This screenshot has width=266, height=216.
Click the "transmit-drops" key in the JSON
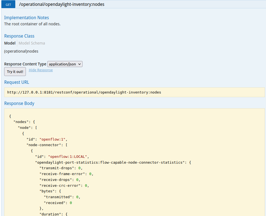[x=57, y=168]
